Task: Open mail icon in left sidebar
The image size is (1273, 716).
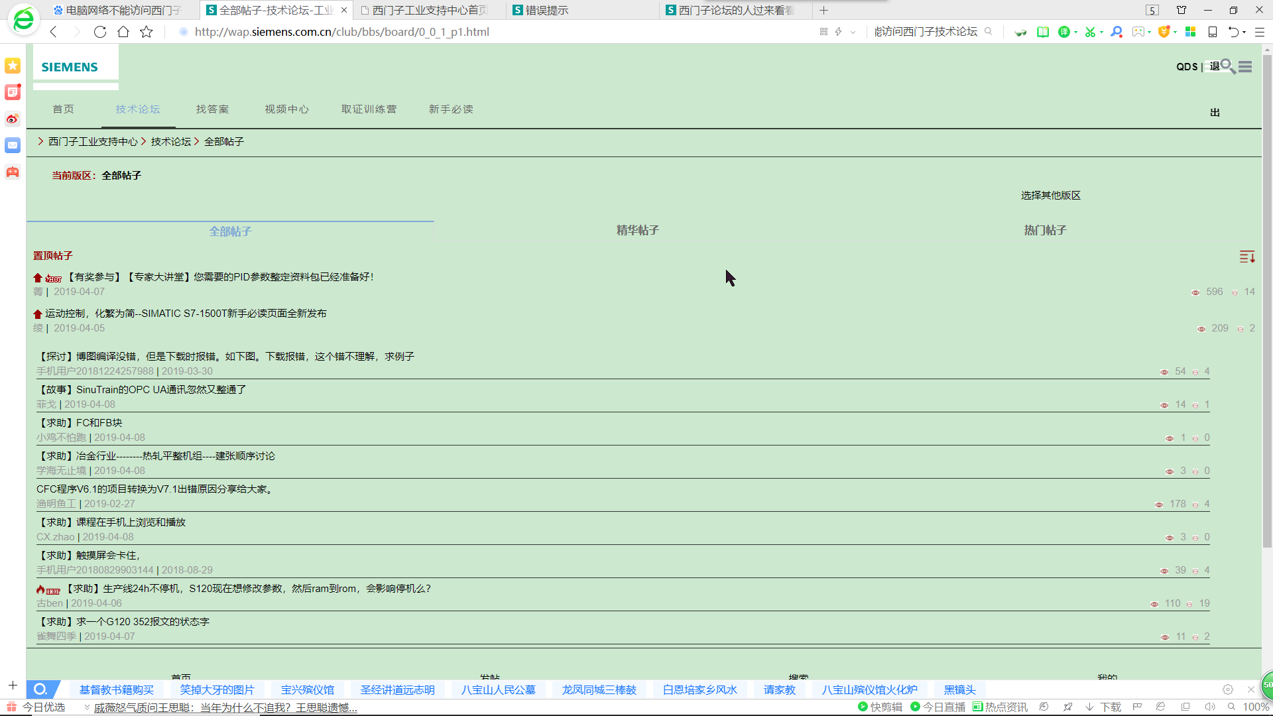Action: [13, 145]
